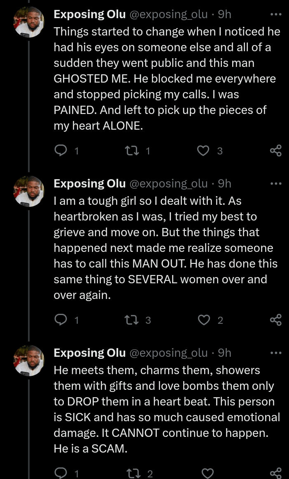Like the tweet ending 'my heart ALONE'

click(203, 151)
